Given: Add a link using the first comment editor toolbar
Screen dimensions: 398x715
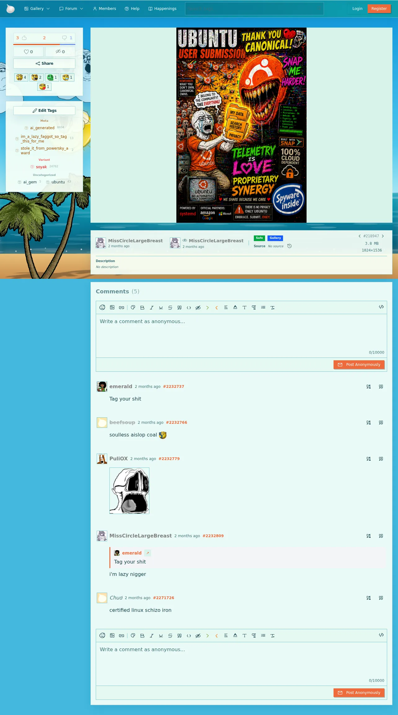Looking at the screenshot, I should click(x=122, y=307).
